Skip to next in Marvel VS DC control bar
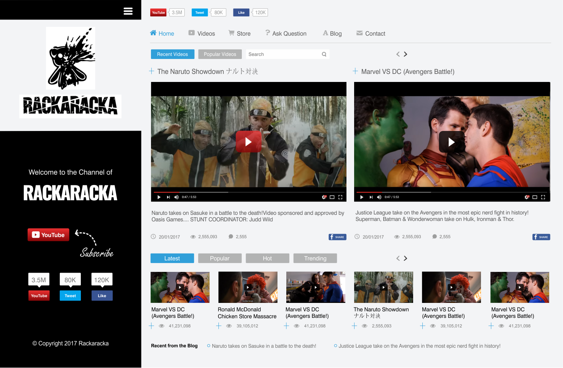The image size is (563, 368). (x=371, y=197)
